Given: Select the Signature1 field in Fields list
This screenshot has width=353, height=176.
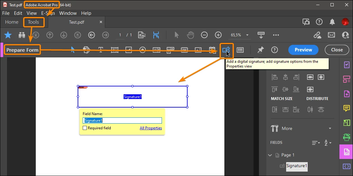Looking at the screenshot, I should tap(297, 166).
